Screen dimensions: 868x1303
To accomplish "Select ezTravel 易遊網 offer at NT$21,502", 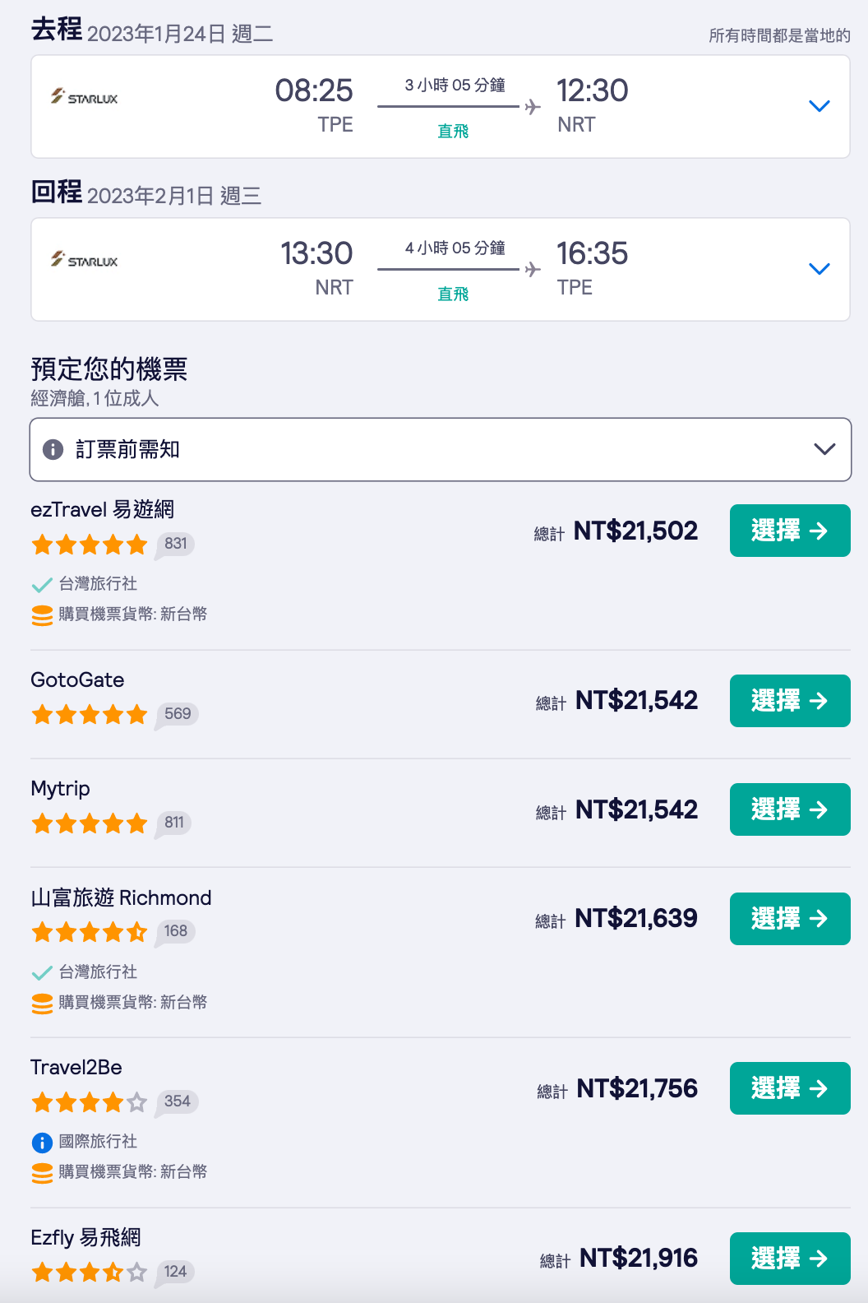I will pos(790,531).
